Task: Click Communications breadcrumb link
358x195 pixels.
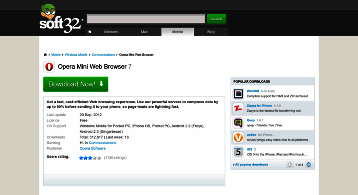Action: (103, 54)
